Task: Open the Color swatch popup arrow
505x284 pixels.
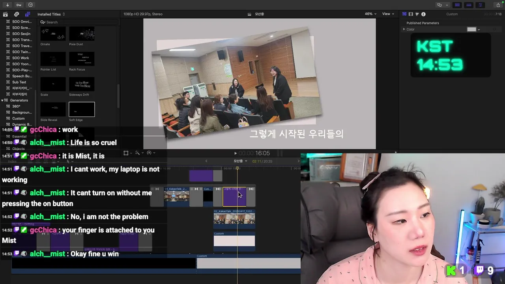Action: tap(479, 30)
